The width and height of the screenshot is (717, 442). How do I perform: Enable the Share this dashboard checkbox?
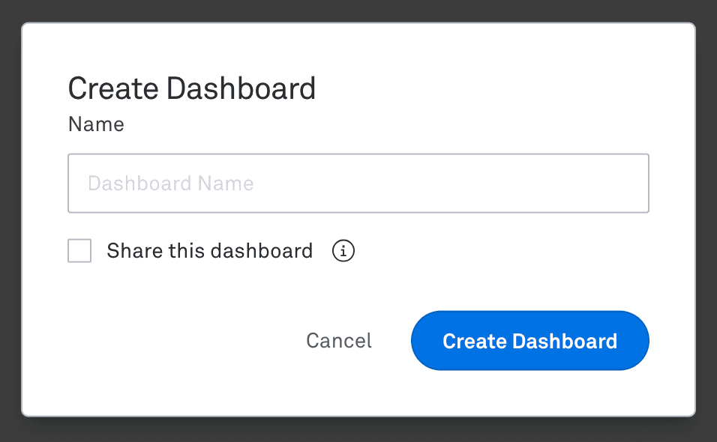point(79,251)
